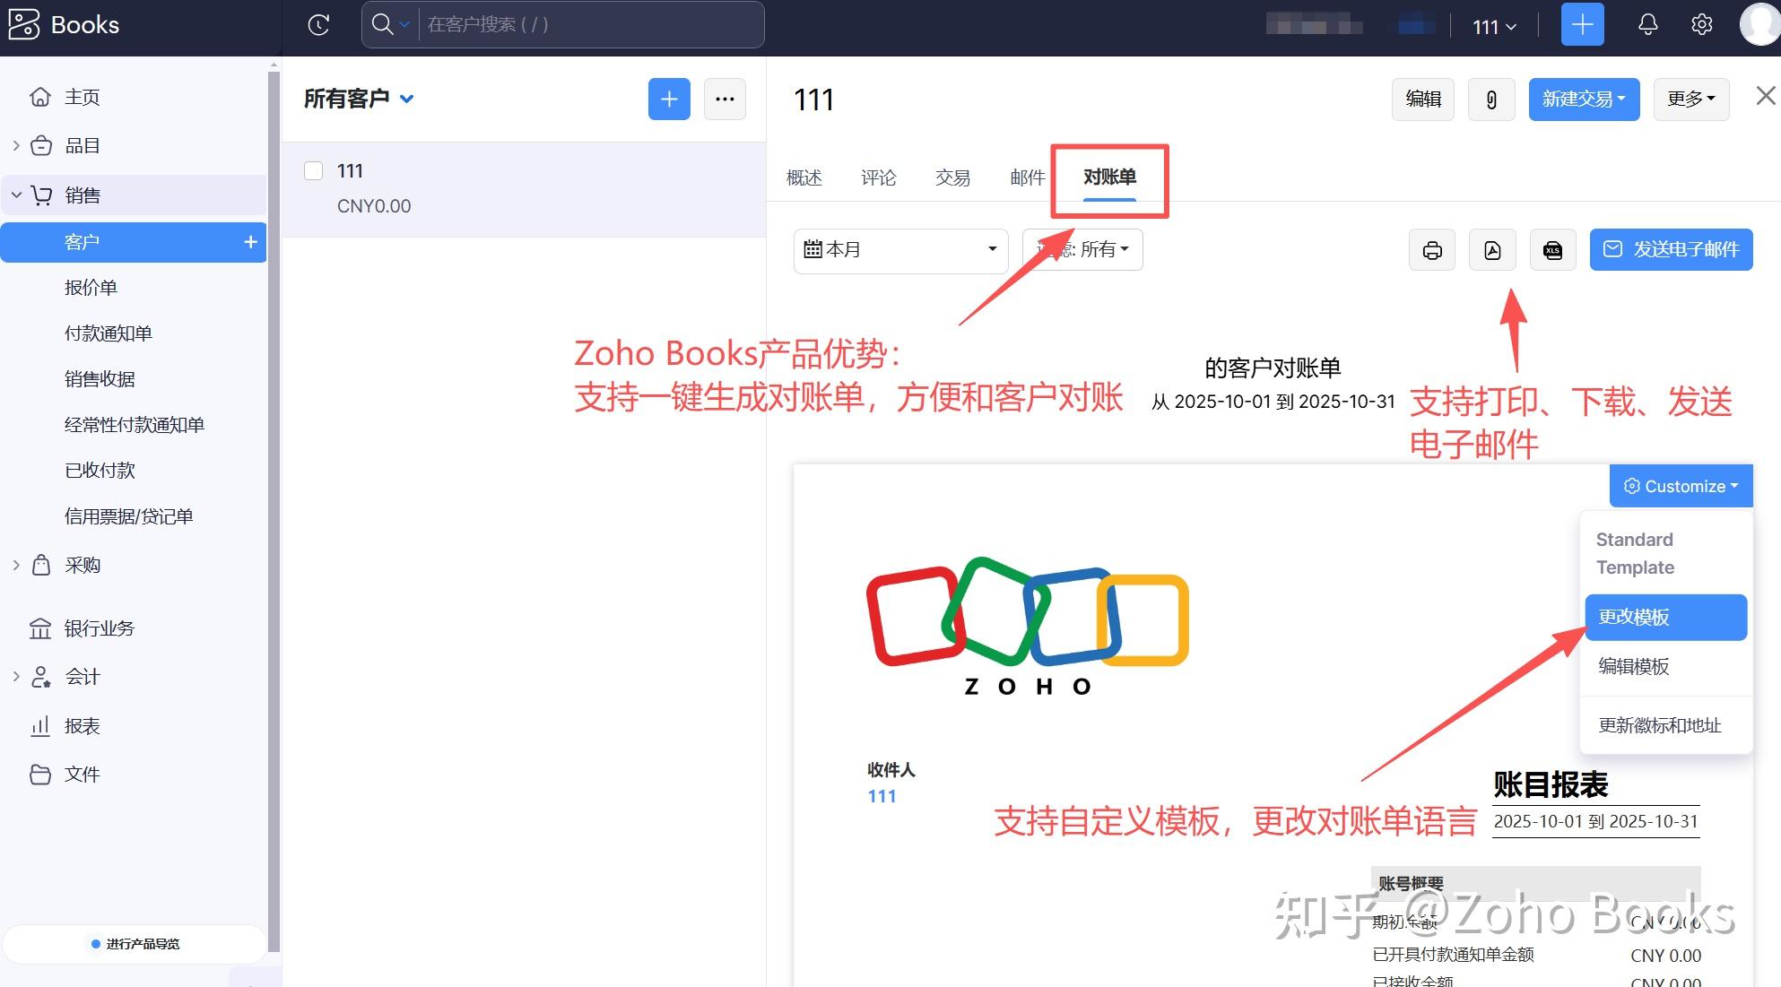Open 已收付款 payments received in sidebar
This screenshot has width=1781, height=987.
[x=100, y=471]
